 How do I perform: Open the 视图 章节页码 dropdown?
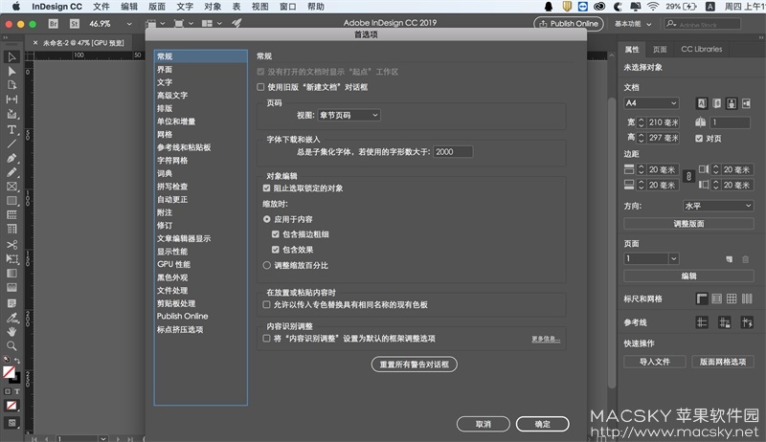349,115
